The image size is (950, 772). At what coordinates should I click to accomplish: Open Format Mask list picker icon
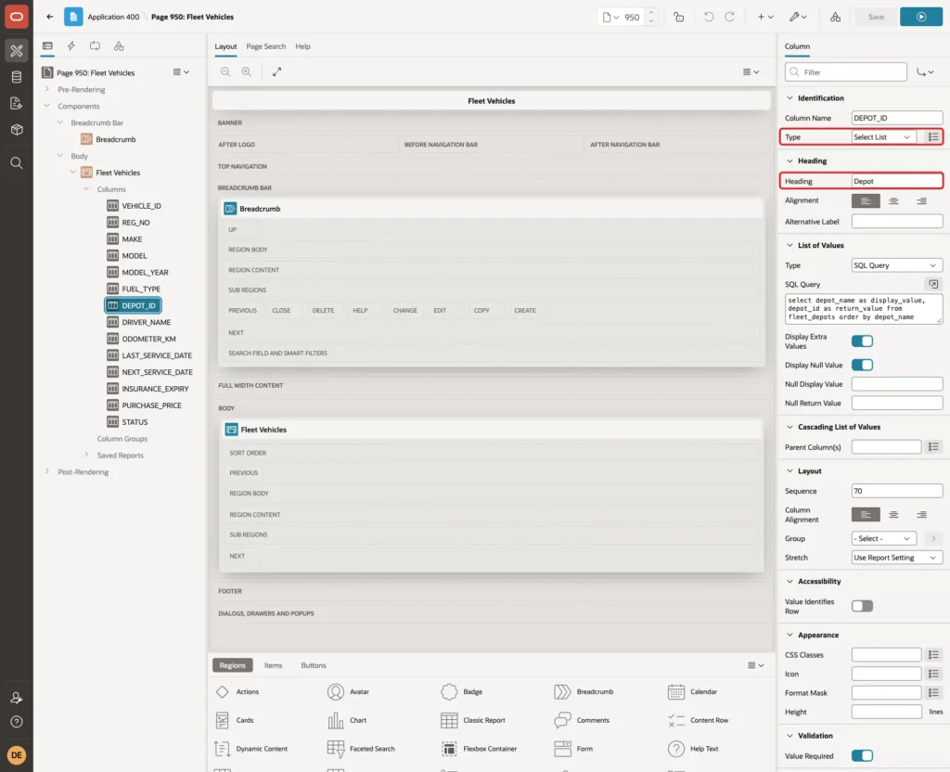(x=933, y=692)
